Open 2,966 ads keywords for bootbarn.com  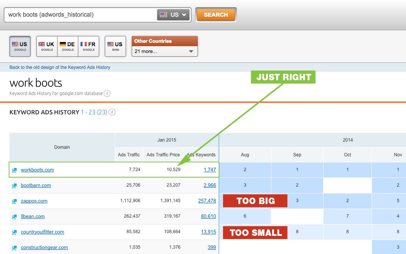[210, 185]
